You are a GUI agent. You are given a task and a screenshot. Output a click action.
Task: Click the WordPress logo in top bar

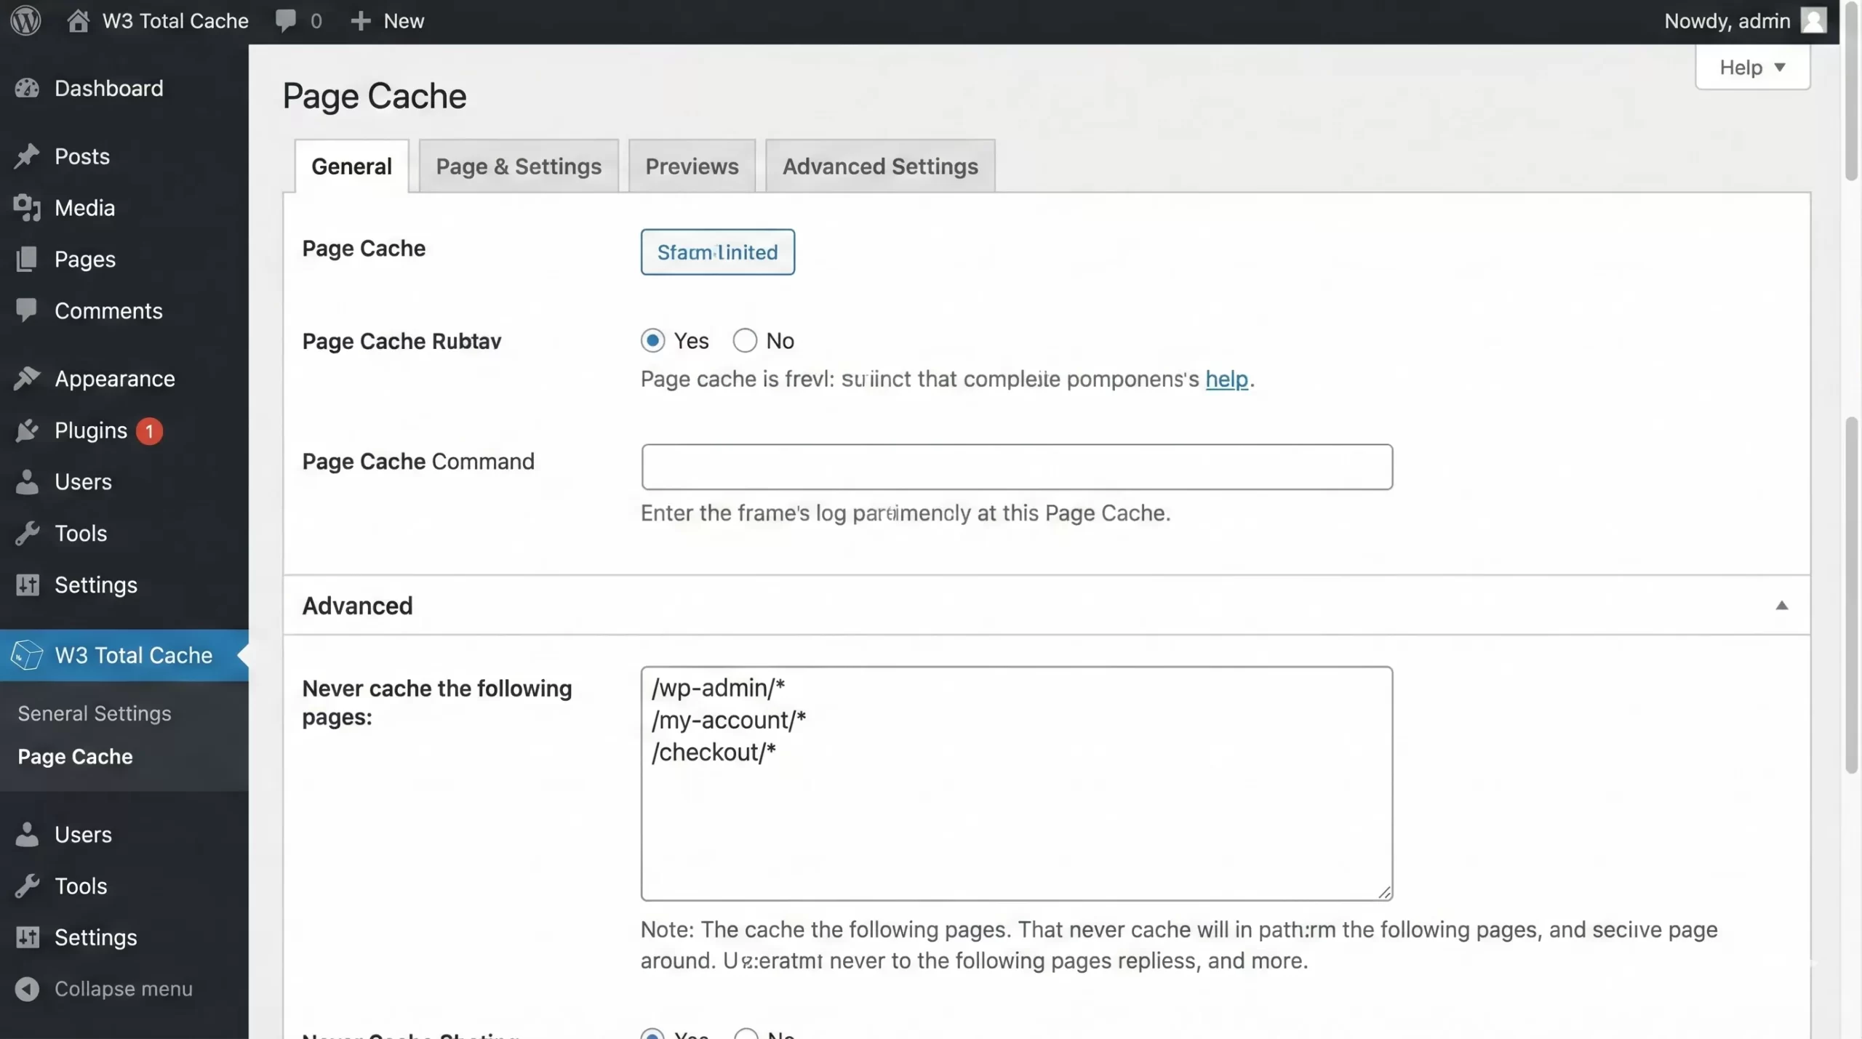point(25,20)
